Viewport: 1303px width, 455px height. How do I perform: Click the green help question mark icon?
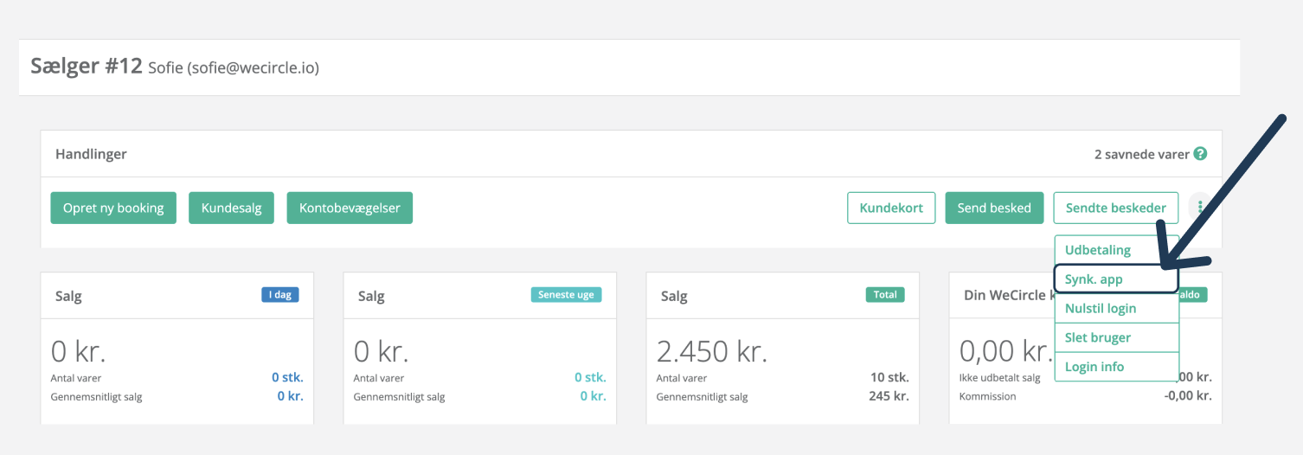tap(1200, 154)
